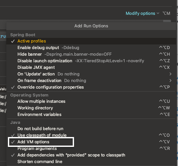Screen dimensions: 178x166
Task: Select Environment variables option
Action: (91, 115)
